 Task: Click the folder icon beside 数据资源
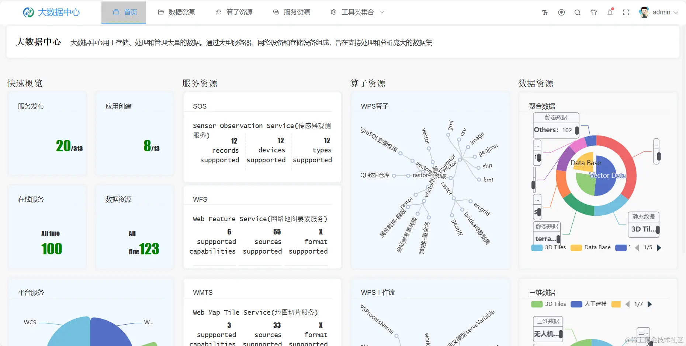(x=161, y=12)
